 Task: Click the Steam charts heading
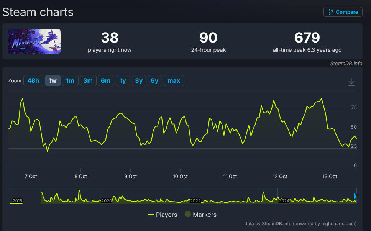pos(38,12)
